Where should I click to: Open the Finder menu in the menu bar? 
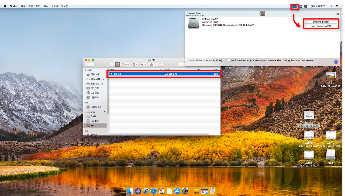click(x=13, y=6)
